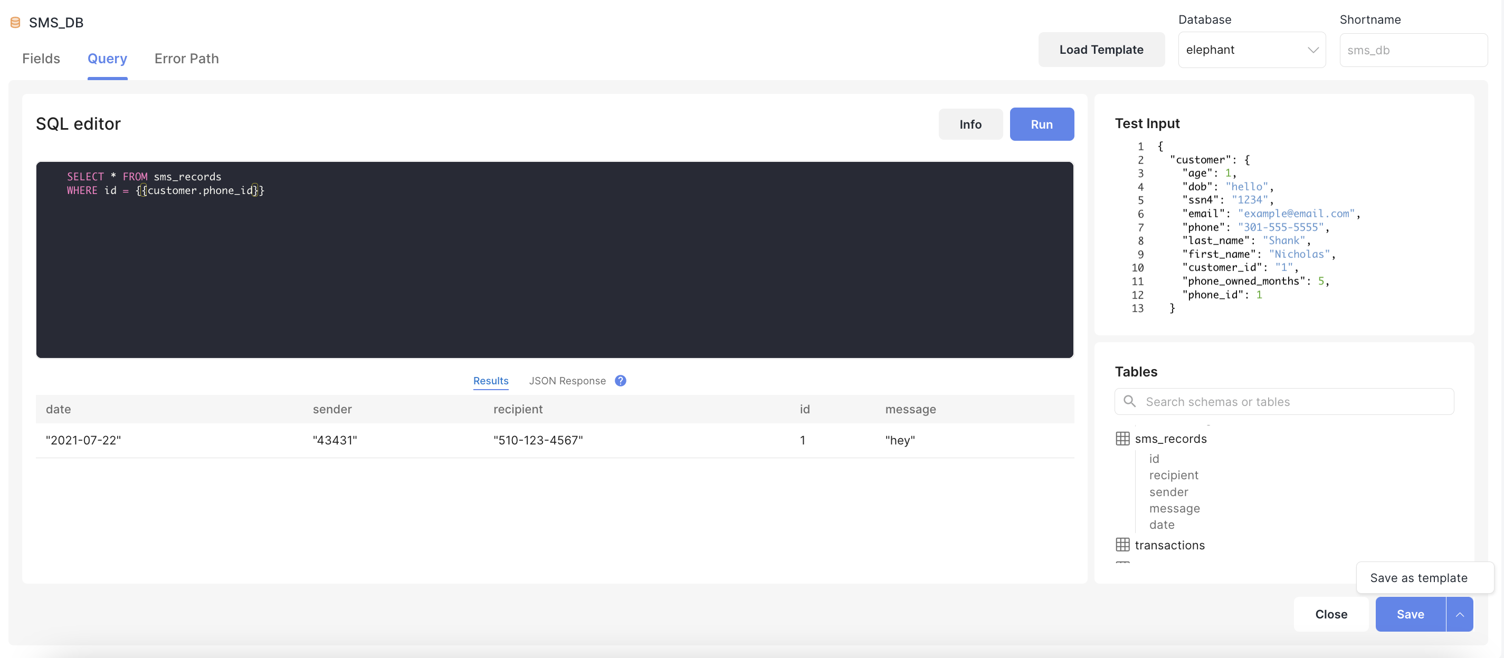Image resolution: width=1504 pixels, height=658 pixels.
Task: Open the Info button
Action: click(x=970, y=124)
